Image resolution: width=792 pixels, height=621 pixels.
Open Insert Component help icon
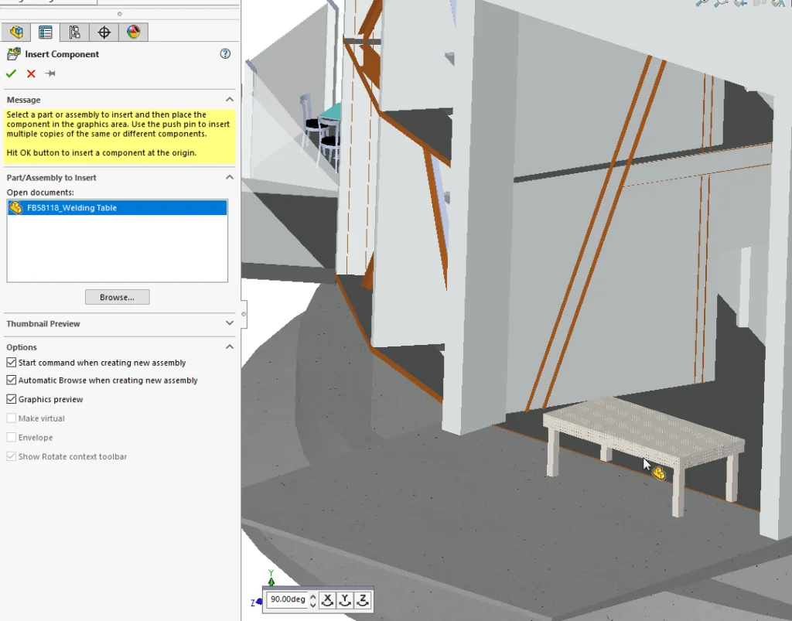click(x=225, y=53)
